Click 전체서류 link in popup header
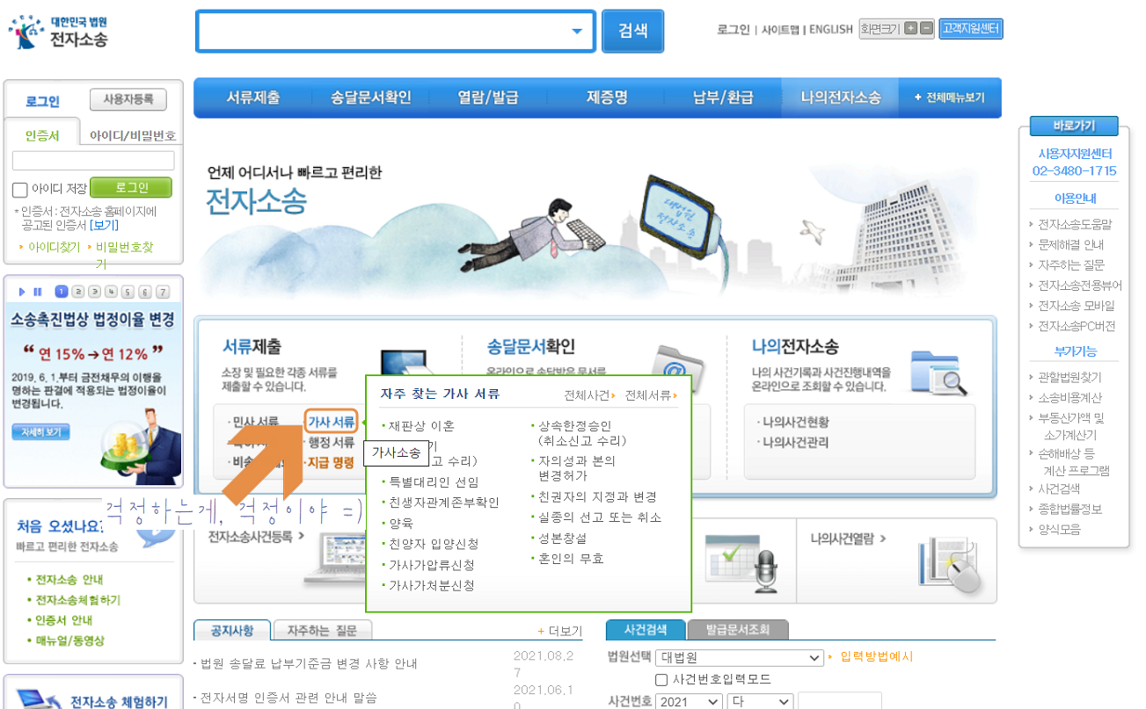The image size is (1146, 709). pyautogui.click(x=648, y=395)
